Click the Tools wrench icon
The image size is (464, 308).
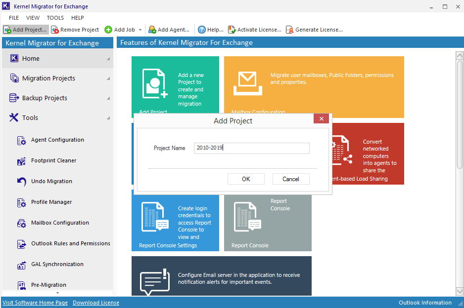click(14, 117)
